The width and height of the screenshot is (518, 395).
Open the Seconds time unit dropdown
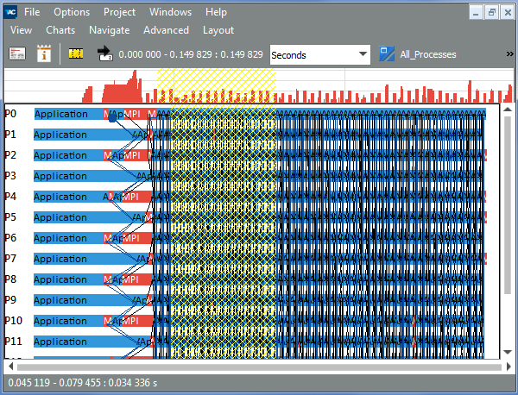point(319,54)
